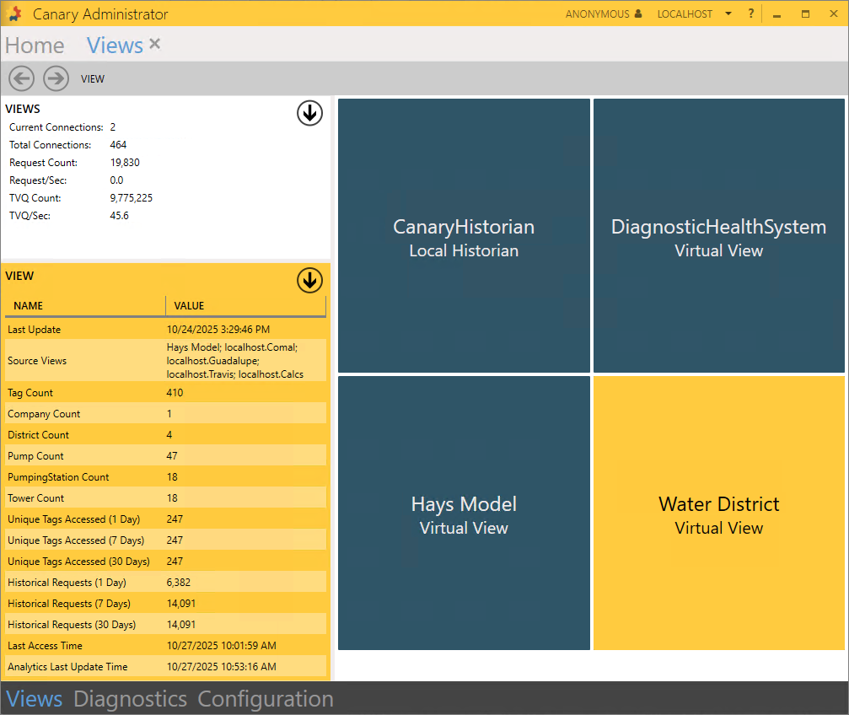Image resolution: width=849 pixels, height=715 pixels.
Task: Open the Diagnostics section in bottom bar
Action: tap(130, 699)
